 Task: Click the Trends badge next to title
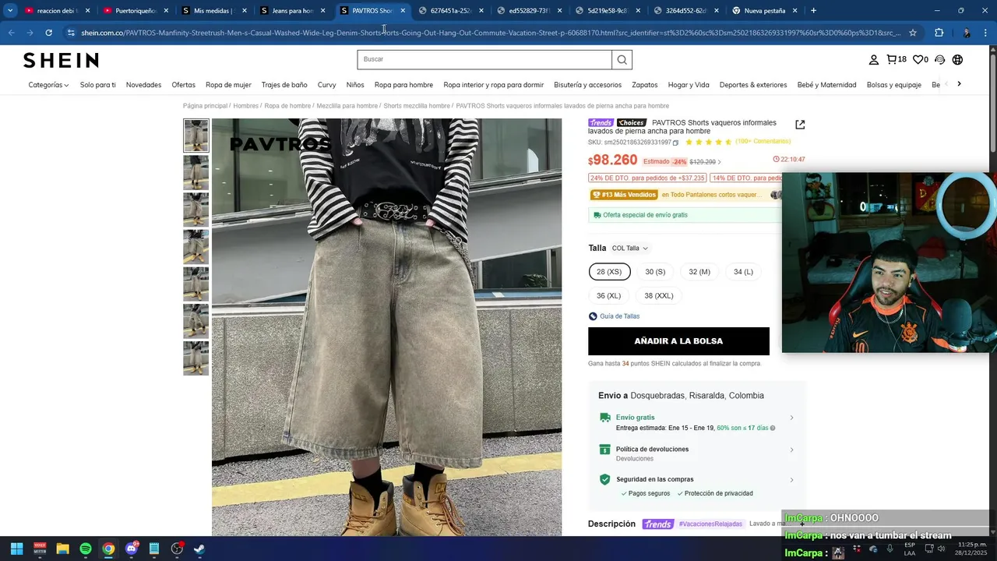coord(601,122)
